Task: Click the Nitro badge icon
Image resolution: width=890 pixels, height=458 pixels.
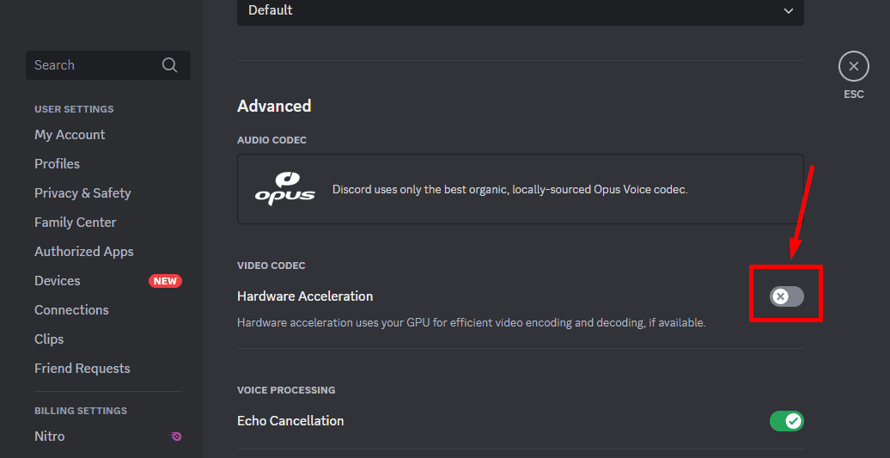Action: 176,437
